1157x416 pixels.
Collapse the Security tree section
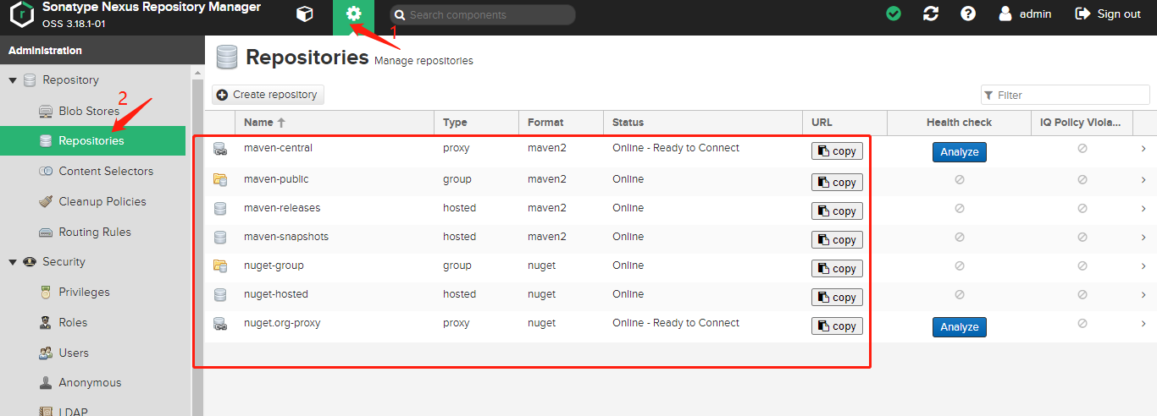click(x=13, y=262)
